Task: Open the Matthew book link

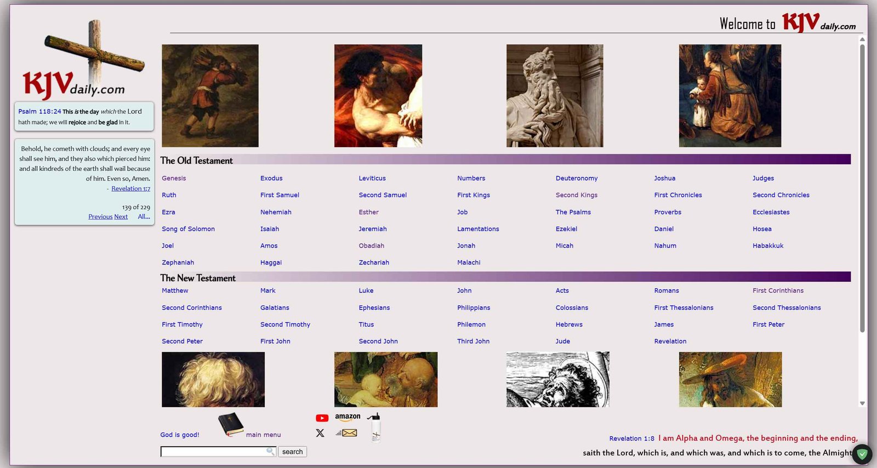Action: click(175, 291)
